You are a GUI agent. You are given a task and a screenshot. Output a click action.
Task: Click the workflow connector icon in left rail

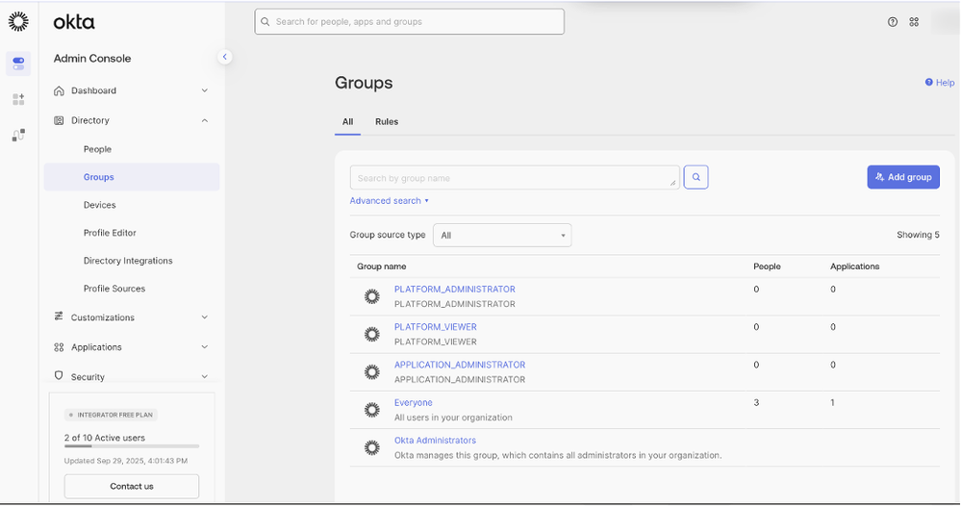18,135
